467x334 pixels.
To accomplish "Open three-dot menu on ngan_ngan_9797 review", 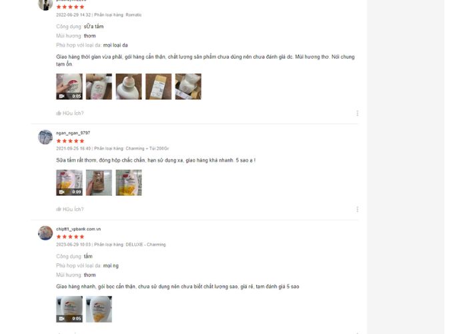I will [358, 209].
